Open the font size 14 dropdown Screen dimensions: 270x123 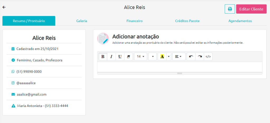pyautogui.click(x=141, y=57)
